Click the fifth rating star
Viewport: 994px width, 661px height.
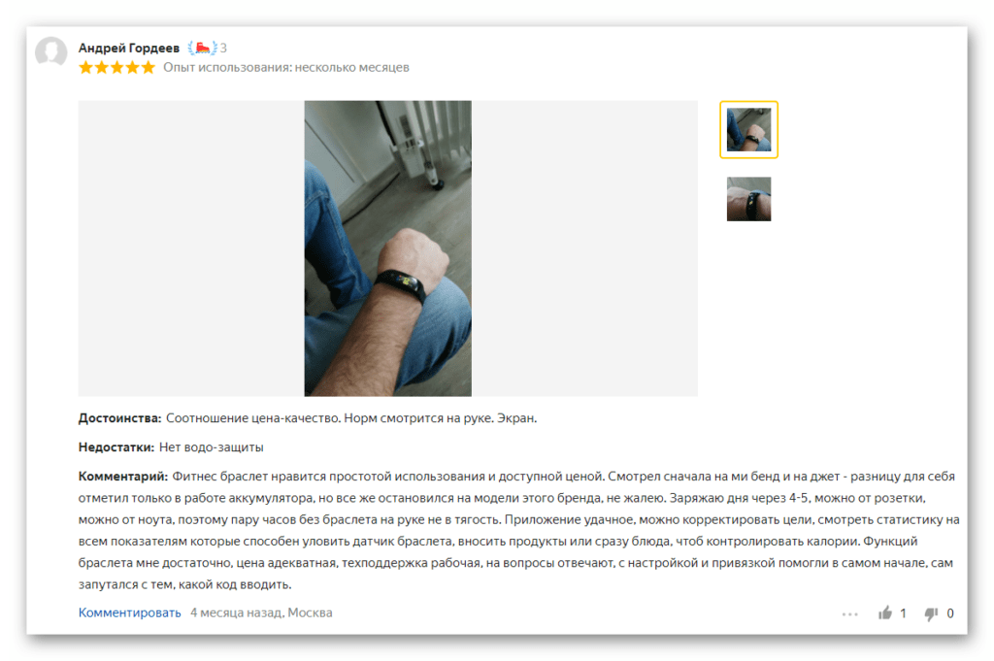(148, 67)
